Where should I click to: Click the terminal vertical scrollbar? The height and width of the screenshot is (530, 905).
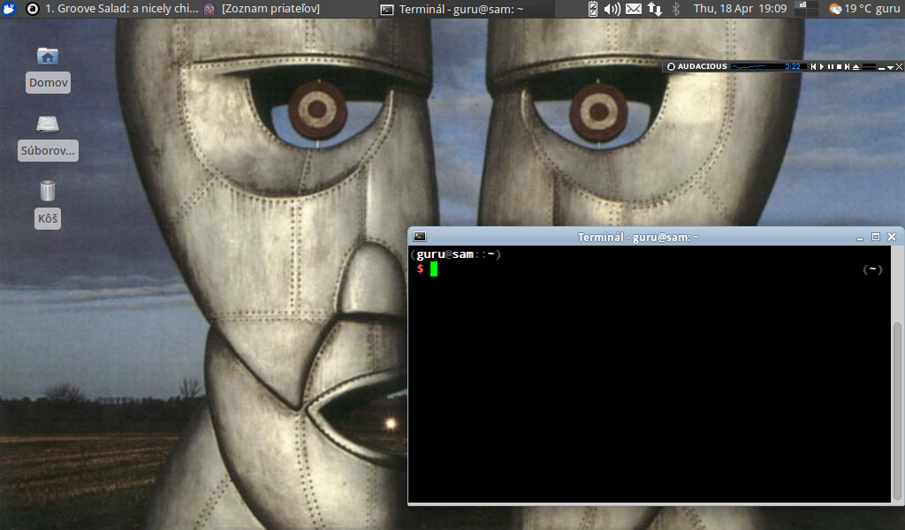tap(897, 410)
